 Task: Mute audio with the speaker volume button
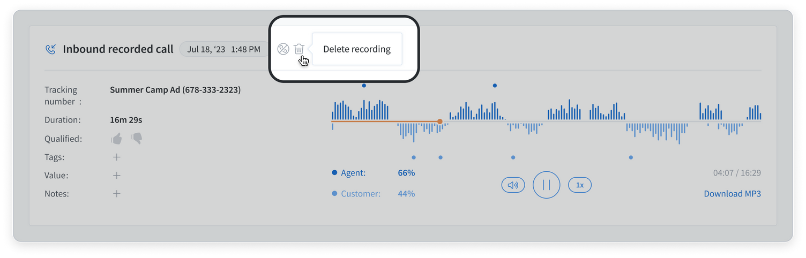pyautogui.click(x=513, y=185)
